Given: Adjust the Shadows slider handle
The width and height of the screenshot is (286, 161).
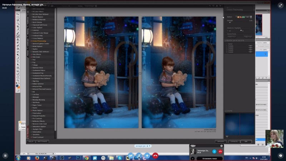Looking at the screenshot, I should click(230, 31).
